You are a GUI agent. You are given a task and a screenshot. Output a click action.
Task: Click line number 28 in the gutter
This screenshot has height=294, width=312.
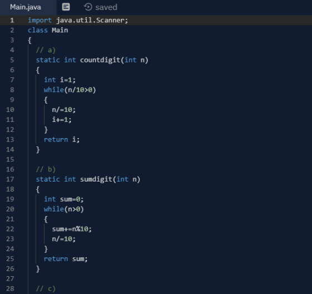pos(10,289)
